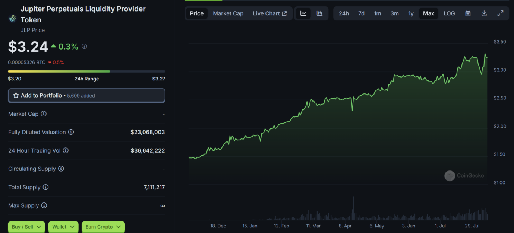Open the calendar date range picker
Image resolution: width=514 pixels, height=233 pixels.
(468, 13)
